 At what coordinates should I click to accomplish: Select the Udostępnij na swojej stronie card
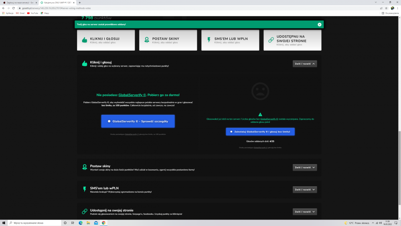[292, 40]
